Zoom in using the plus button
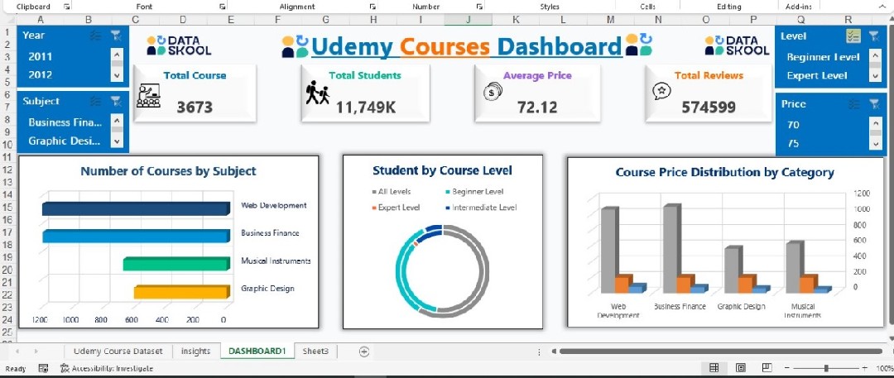 tap(864, 368)
